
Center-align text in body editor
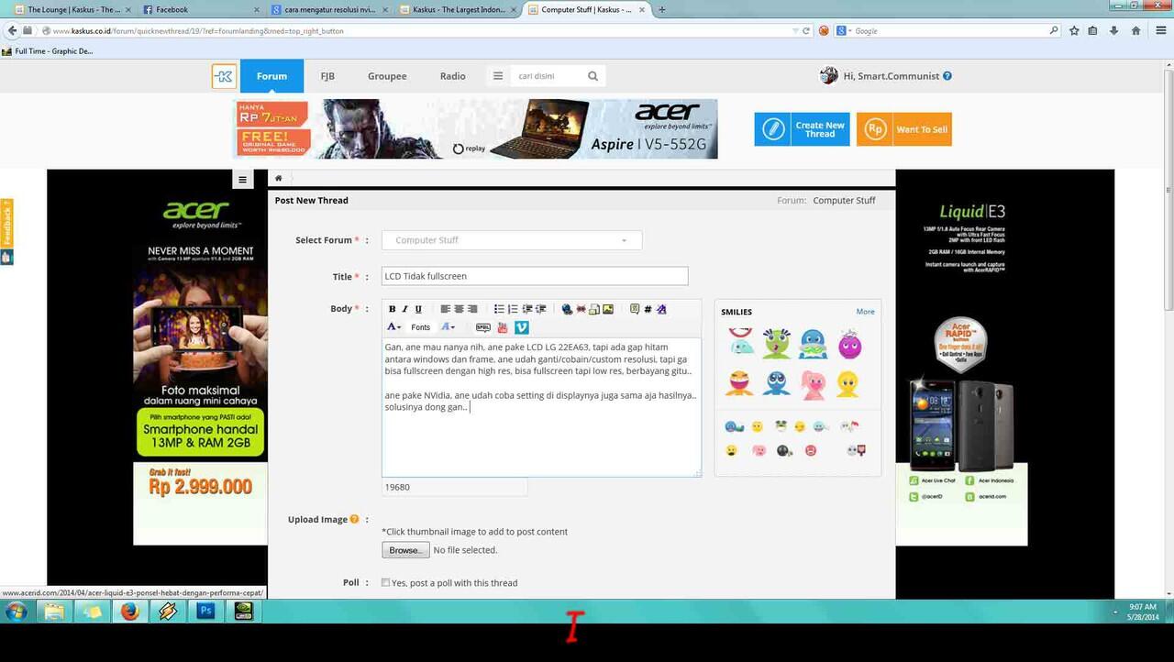pyautogui.click(x=459, y=309)
